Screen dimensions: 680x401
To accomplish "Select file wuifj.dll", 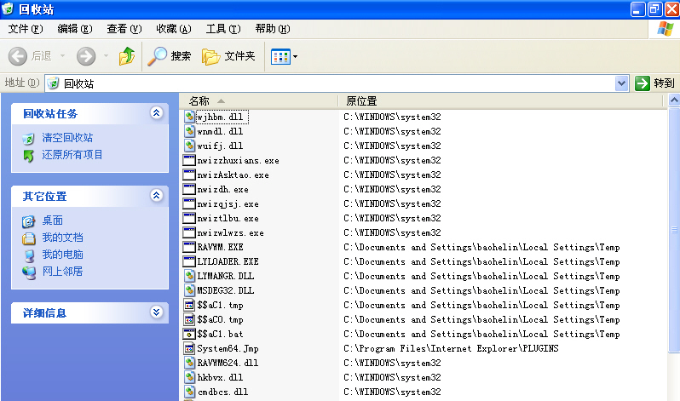I will pos(220,146).
